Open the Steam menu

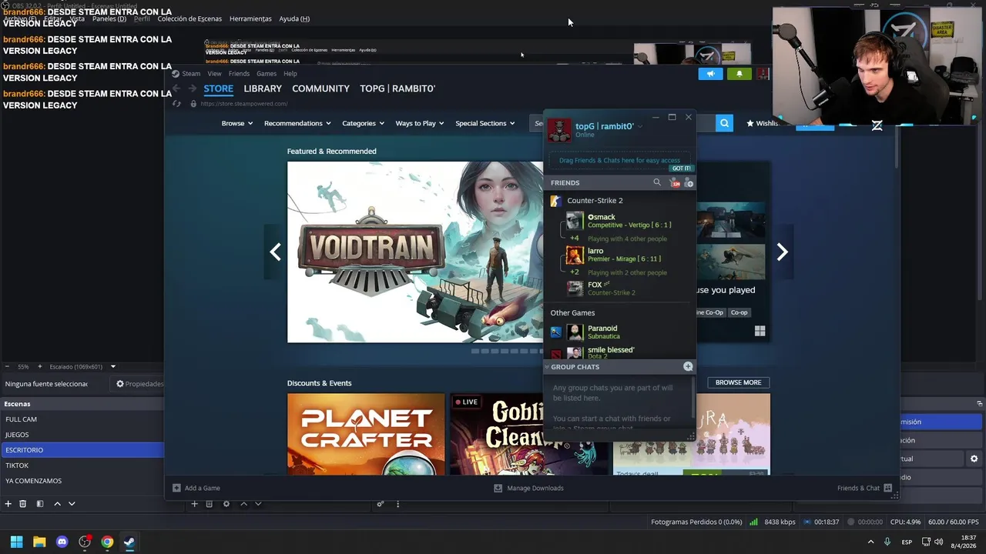pyautogui.click(x=190, y=73)
